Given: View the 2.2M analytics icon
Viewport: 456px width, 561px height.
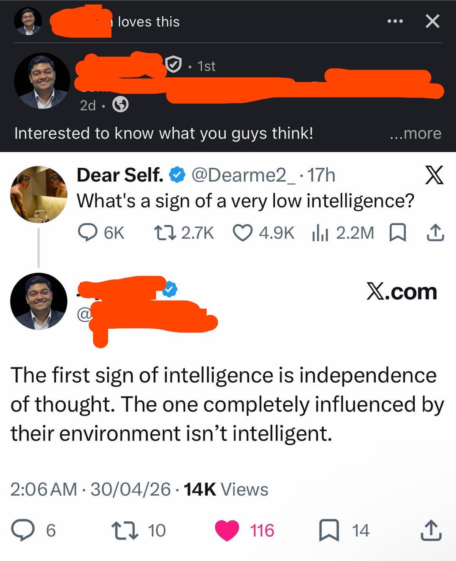Looking at the screenshot, I should pos(320,233).
